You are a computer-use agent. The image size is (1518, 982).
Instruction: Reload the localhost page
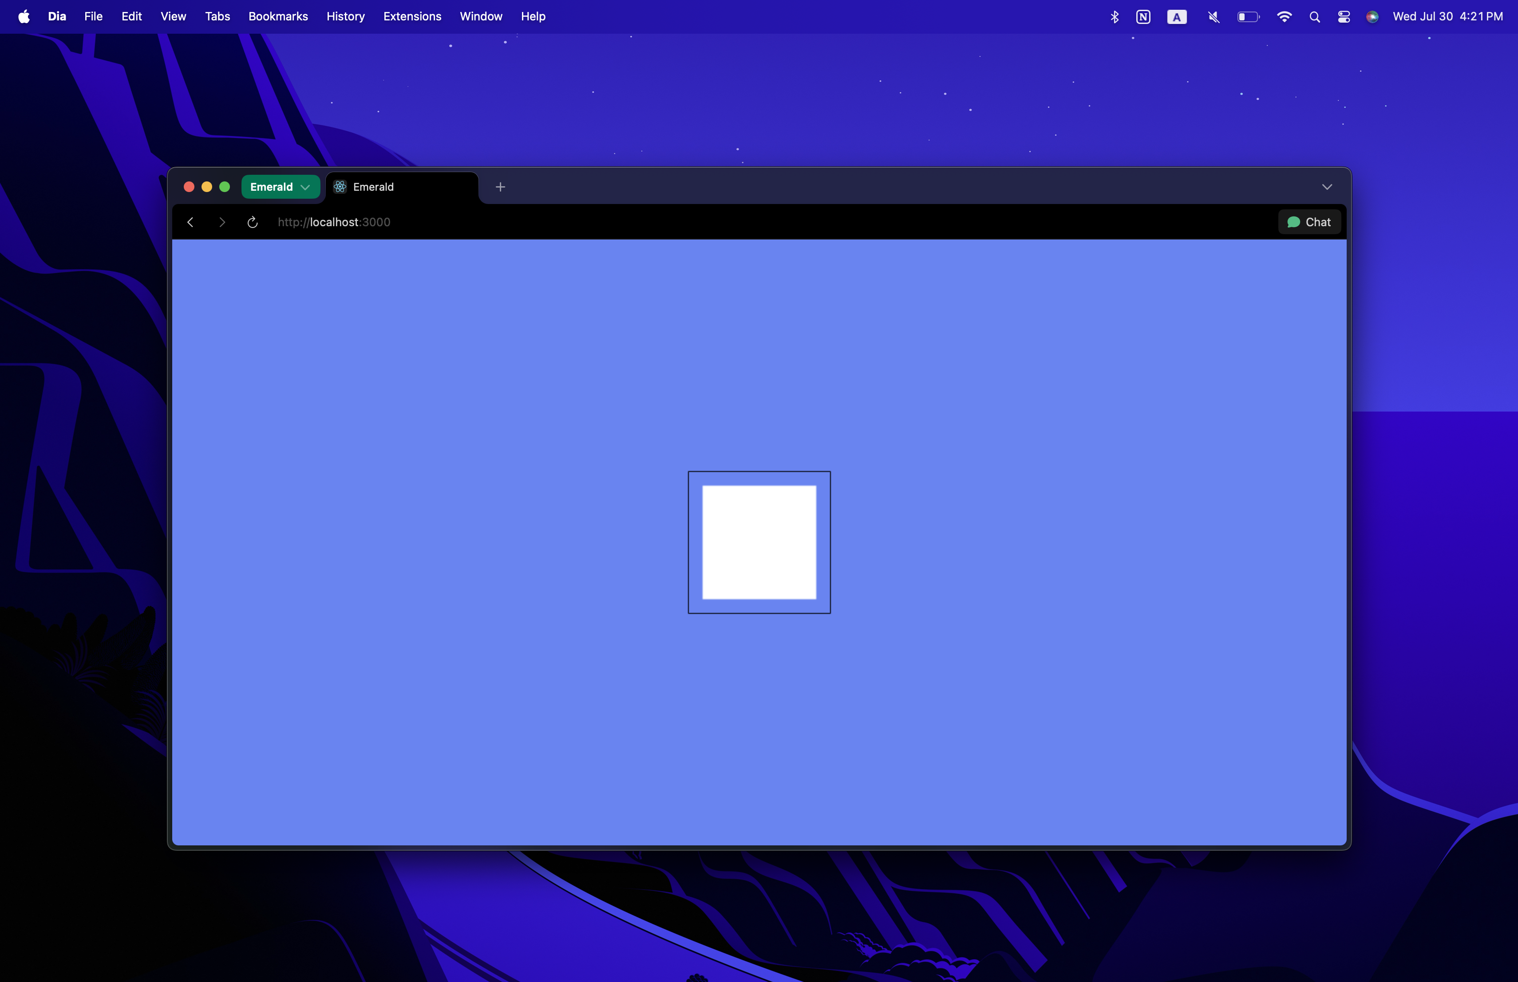[x=253, y=222]
